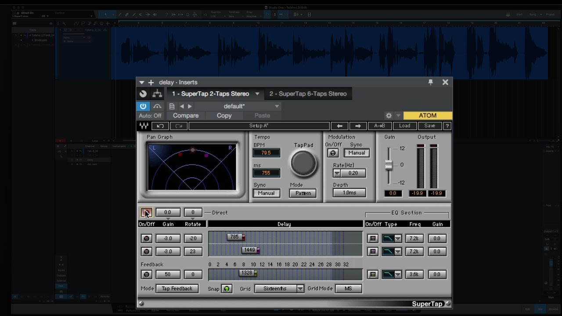This screenshot has width=562, height=316.
Task: Toggle Modulation on/off button
Action: [x=333, y=153]
